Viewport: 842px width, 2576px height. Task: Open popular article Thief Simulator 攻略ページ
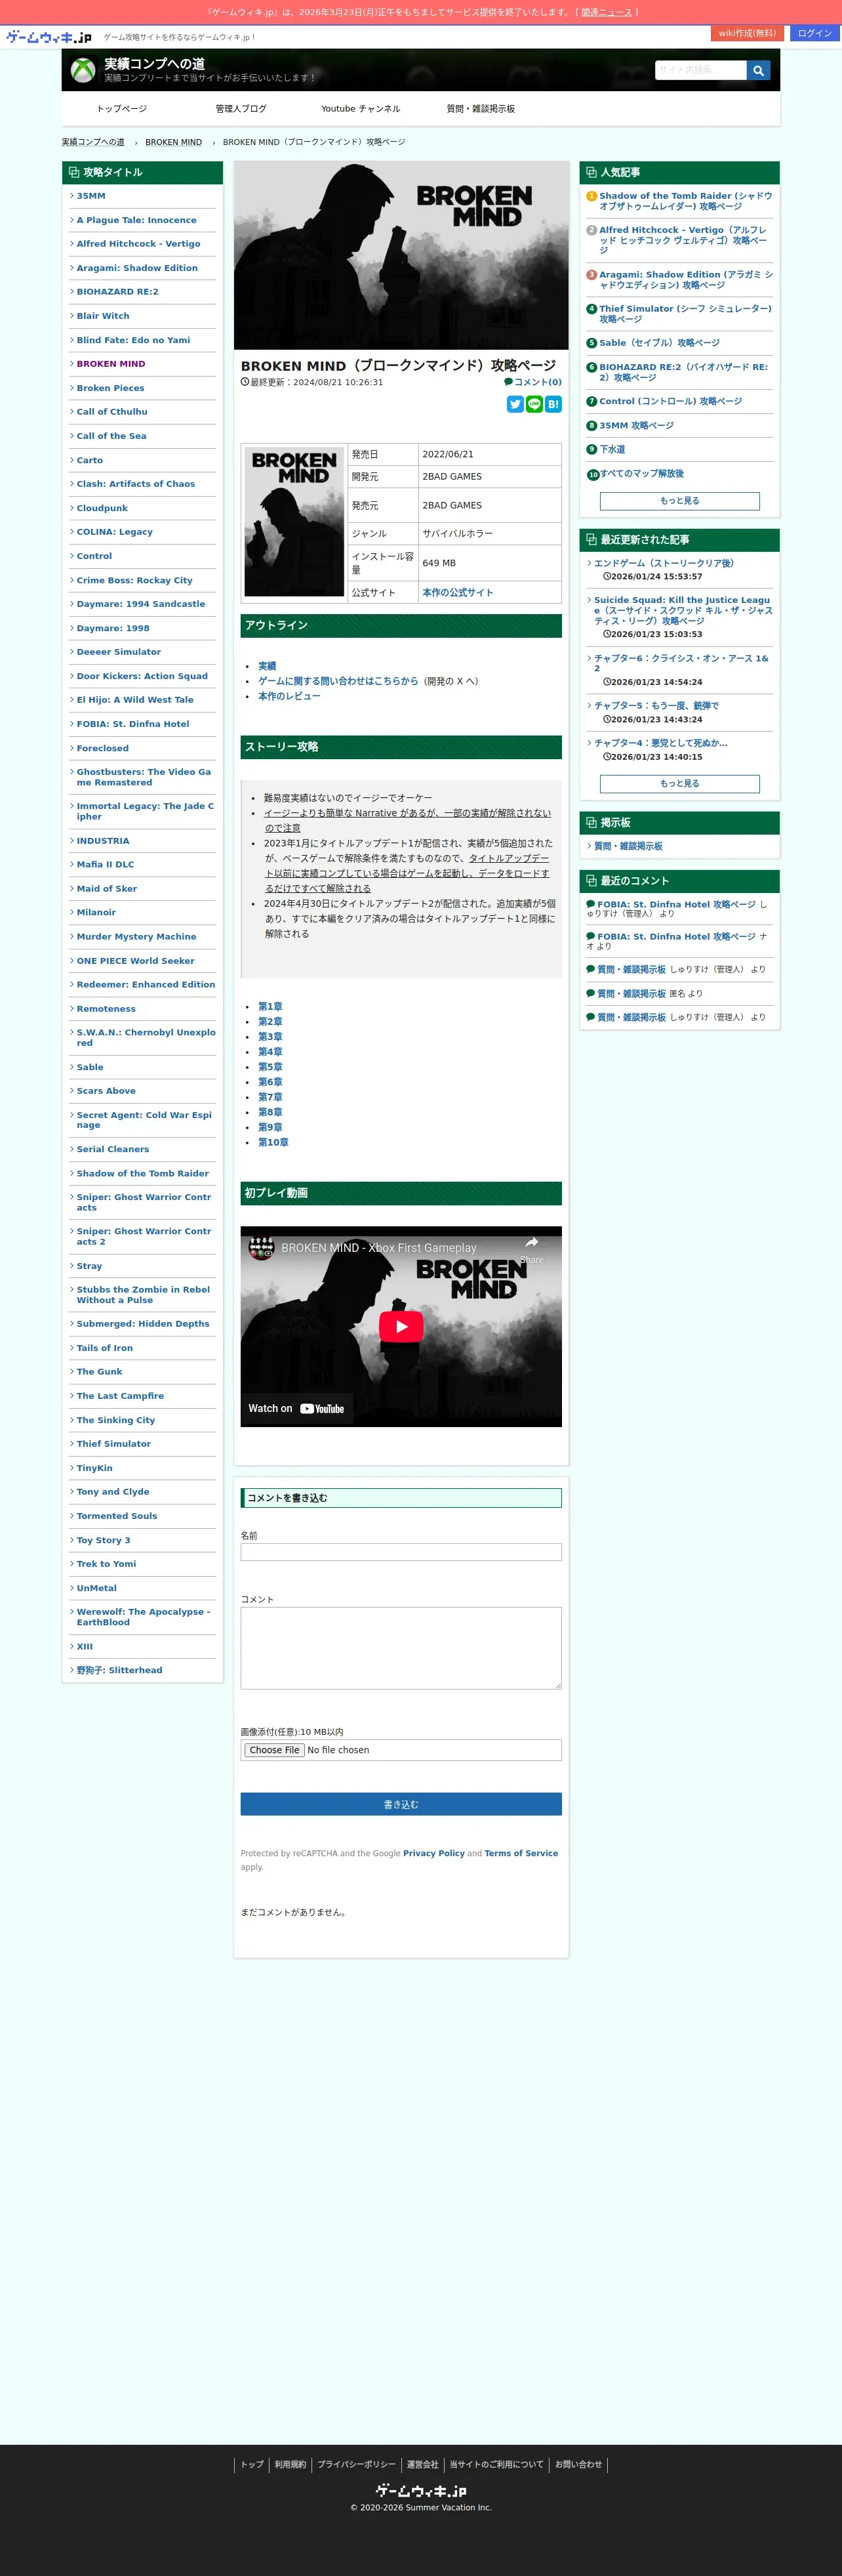[x=686, y=314]
